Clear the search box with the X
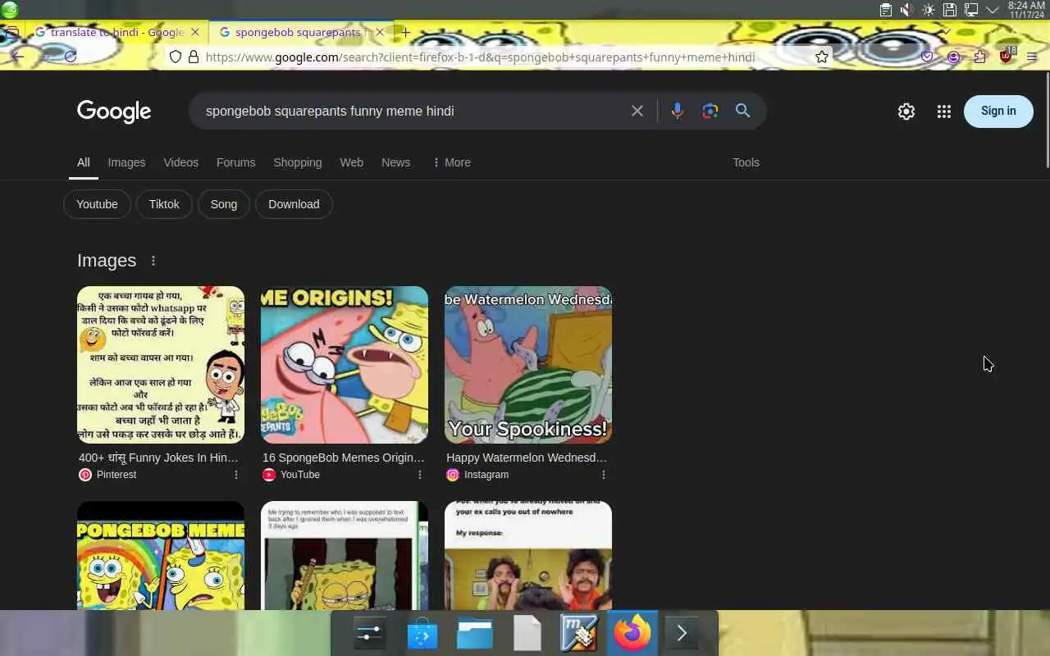The image size is (1050, 656). tap(637, 111)
